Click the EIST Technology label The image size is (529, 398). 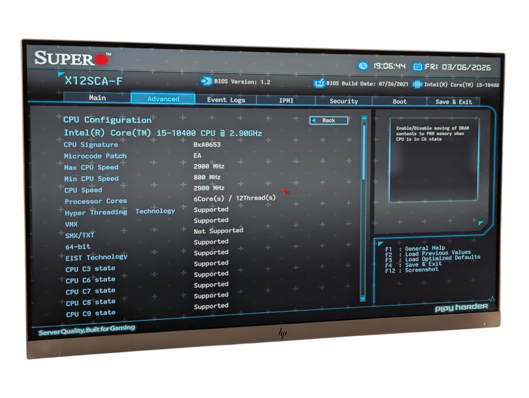pos(97,258)
